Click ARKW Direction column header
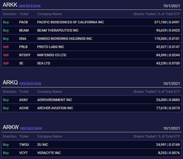Screen dimensions: 183x159 pos(10,136)
